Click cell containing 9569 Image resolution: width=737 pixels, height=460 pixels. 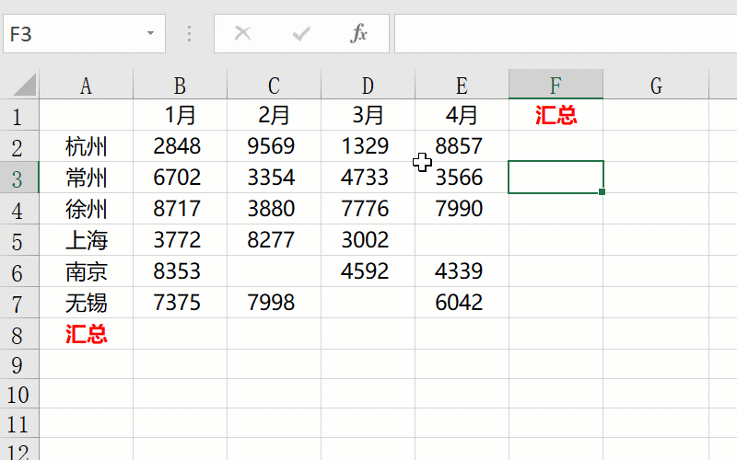pos(274,146)
